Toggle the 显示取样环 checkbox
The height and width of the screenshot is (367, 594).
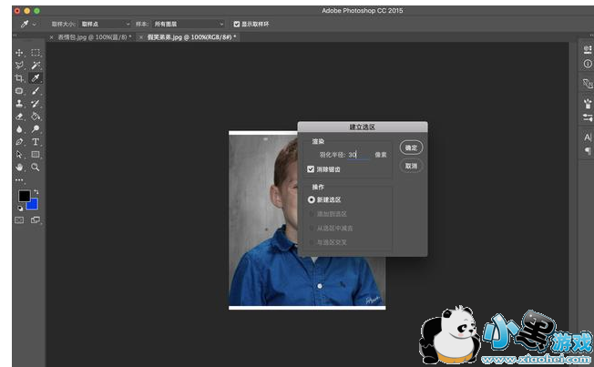pyautogui.click(x=237, y=24)
